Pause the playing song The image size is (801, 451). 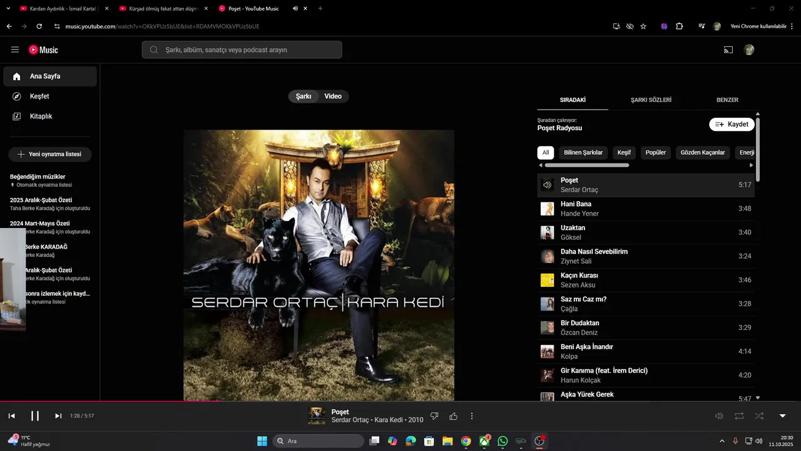click(35, 416)
